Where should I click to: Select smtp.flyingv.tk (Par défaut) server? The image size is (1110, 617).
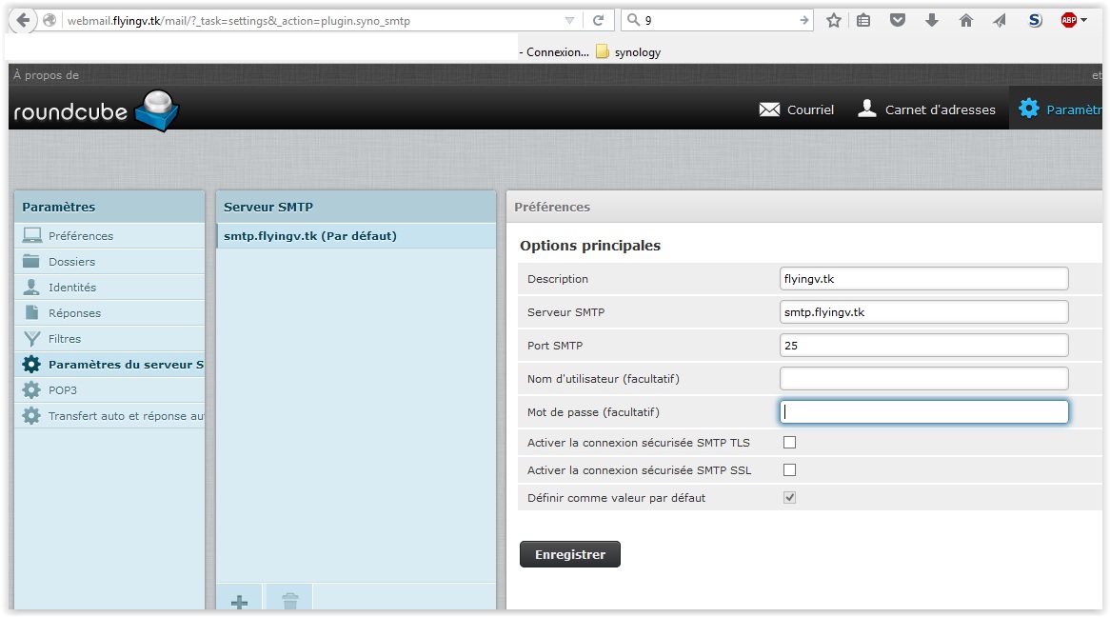point(356,236)
